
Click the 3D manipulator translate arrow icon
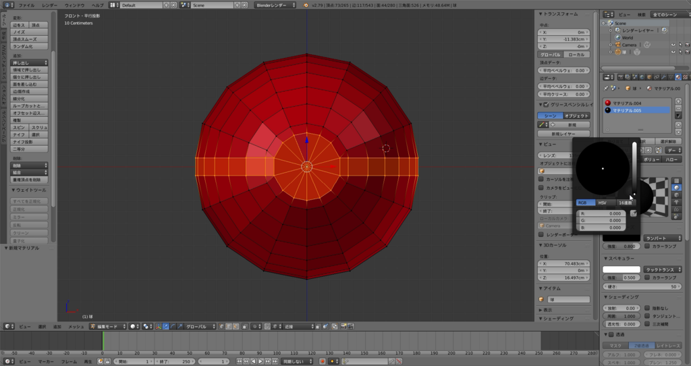[166, 326]
